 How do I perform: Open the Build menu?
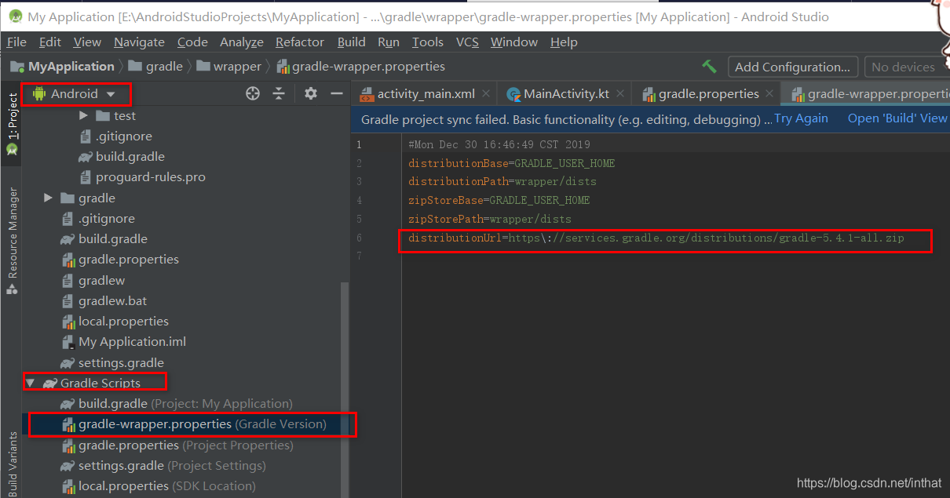coord(351,42)
